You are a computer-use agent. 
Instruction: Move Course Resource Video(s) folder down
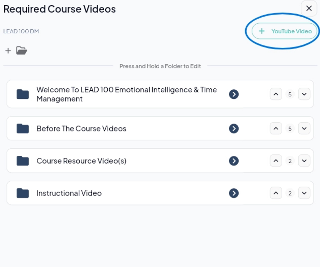click(304, 161)
